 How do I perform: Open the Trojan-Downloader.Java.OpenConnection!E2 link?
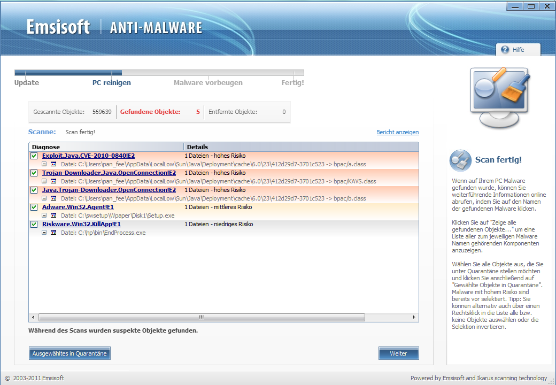(109, 173)
